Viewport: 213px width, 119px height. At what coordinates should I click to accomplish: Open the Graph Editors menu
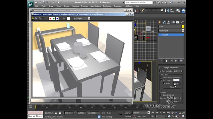pos(95,6)
